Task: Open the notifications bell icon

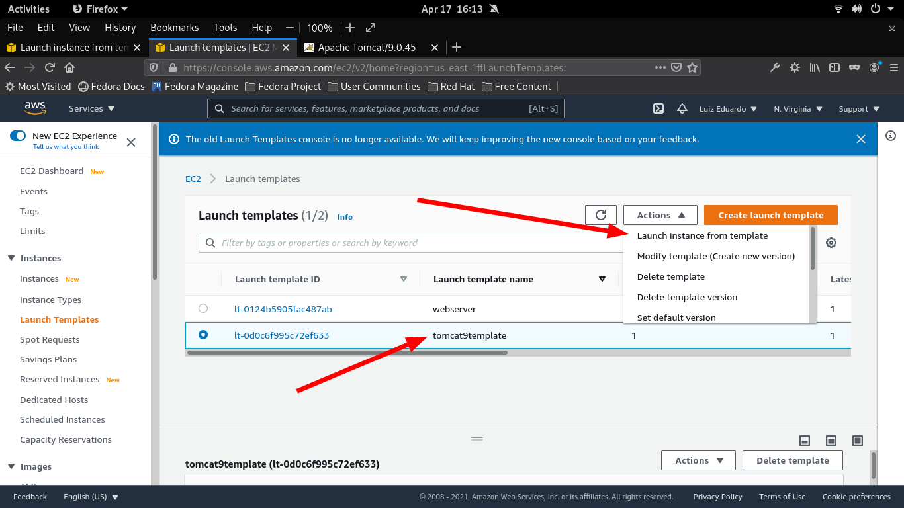Action: click(682, 109)
